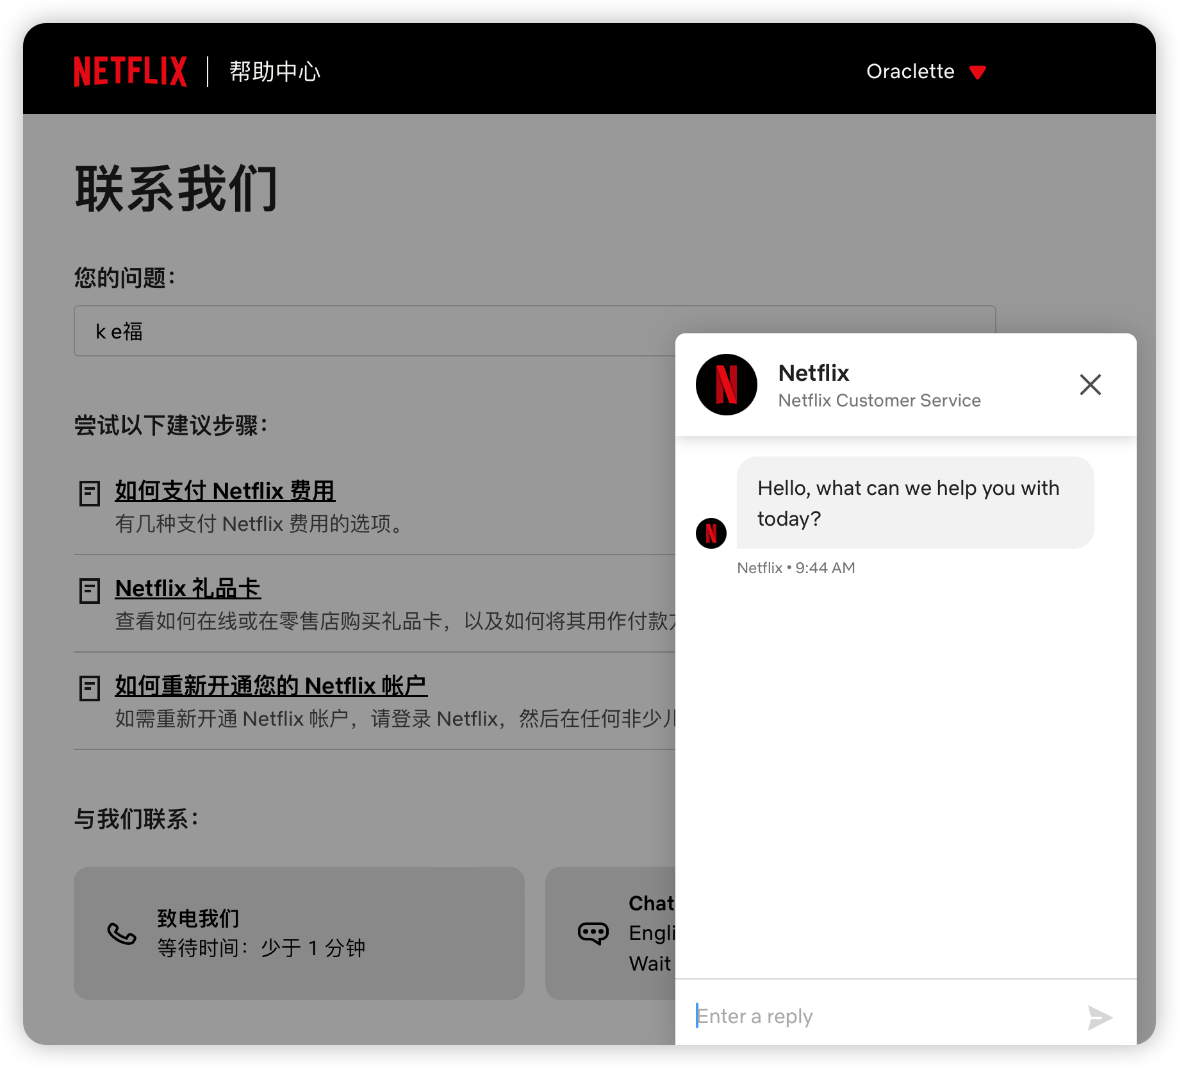
Task: Open article 如何重新开通您的 Netflix 帐户
Action: (271, 685)
